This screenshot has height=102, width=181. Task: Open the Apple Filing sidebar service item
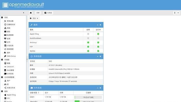[x=10, y=95]
